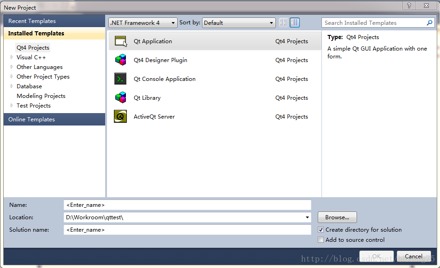Select the ActiveQt Server row text
The width and height of the screenshot is (440, 268).
click(x=154, y=116)
